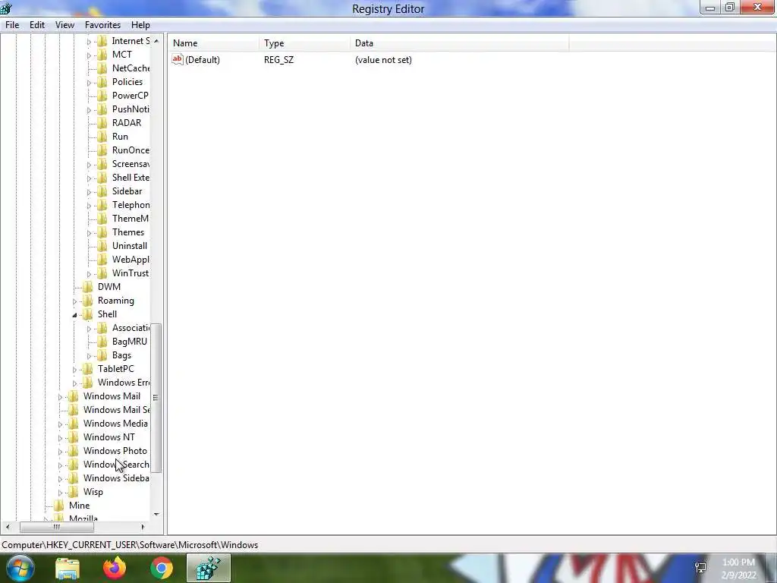Click the horizontal scrollbar right arrow
Screen dimensions: 777x583
tap(143, 527)
